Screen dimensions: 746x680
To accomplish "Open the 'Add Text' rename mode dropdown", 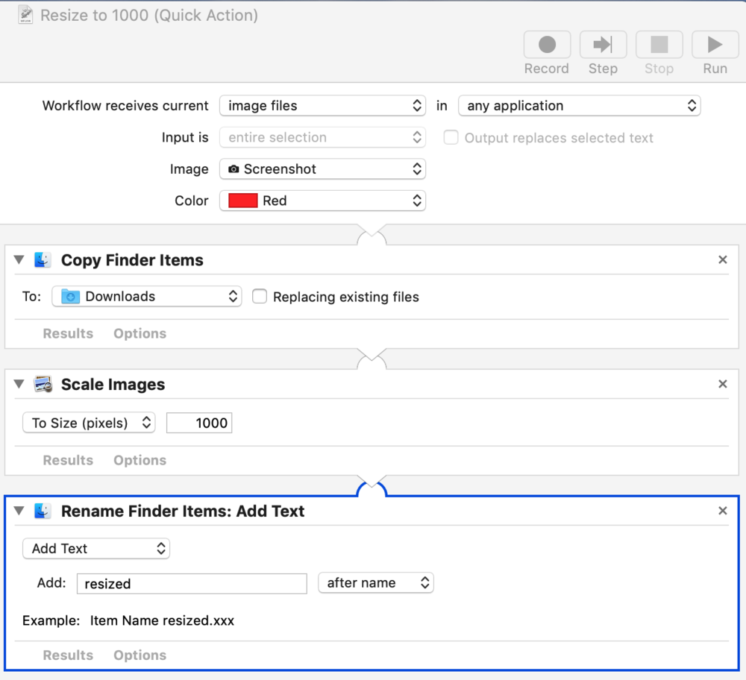I will [x=96, y=548].
